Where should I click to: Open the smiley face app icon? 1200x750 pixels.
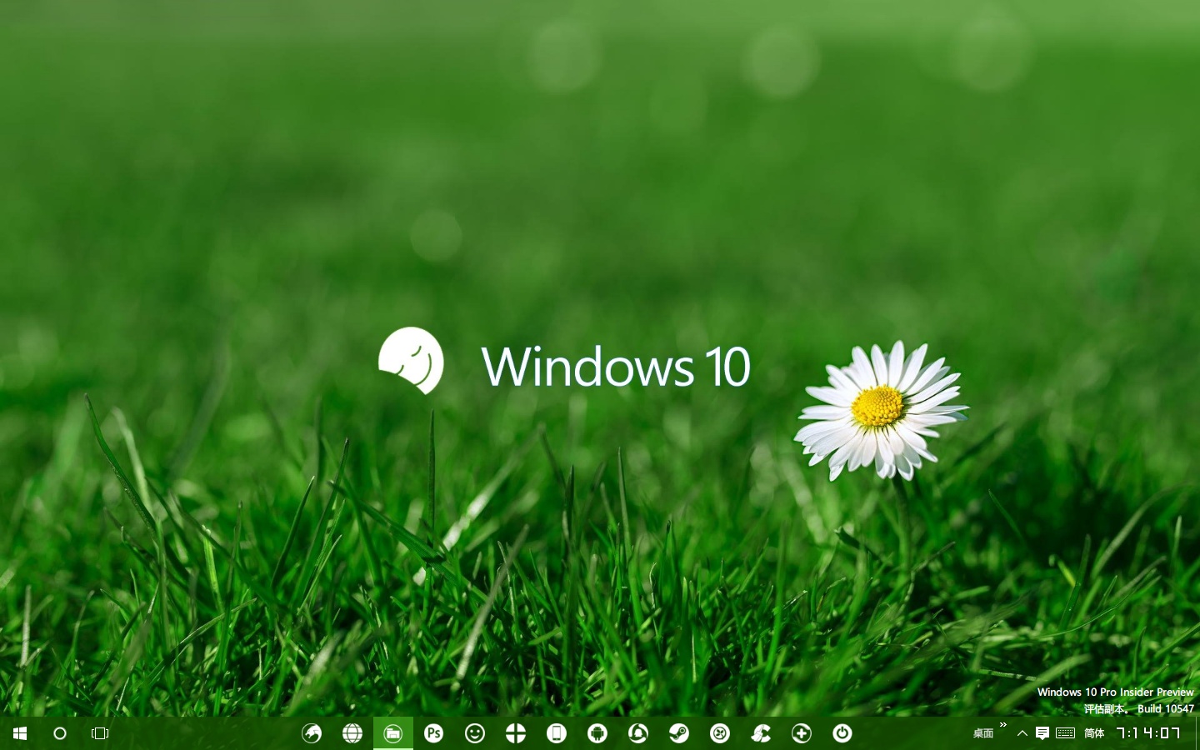(x=475, y=733)
